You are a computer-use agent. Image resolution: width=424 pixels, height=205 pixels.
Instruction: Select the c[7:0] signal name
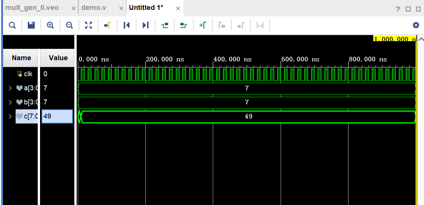pos(31,116)
